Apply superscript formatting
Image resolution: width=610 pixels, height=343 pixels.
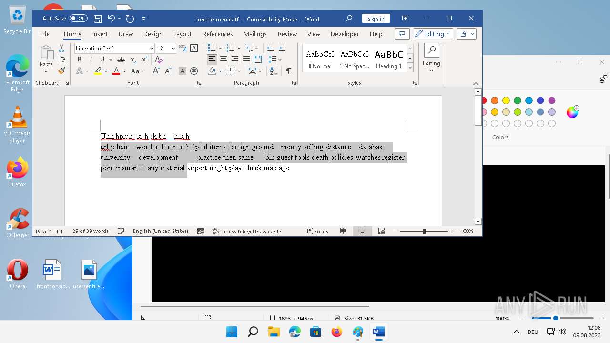pyautogui.click(x=144, y=60)
